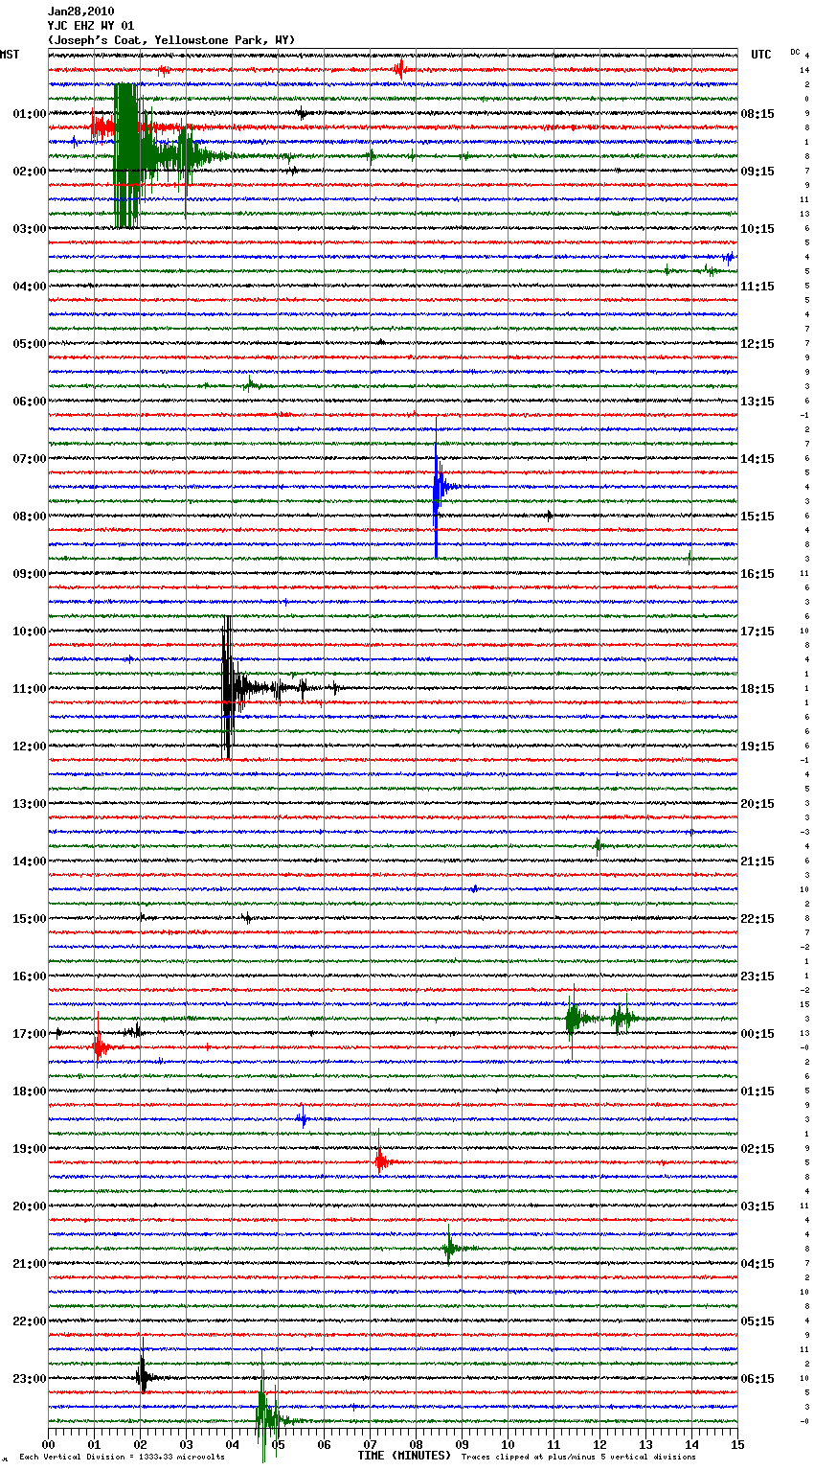Select the 05:00 MST row label
This screenshot has width=814, height=1470.
30,344
